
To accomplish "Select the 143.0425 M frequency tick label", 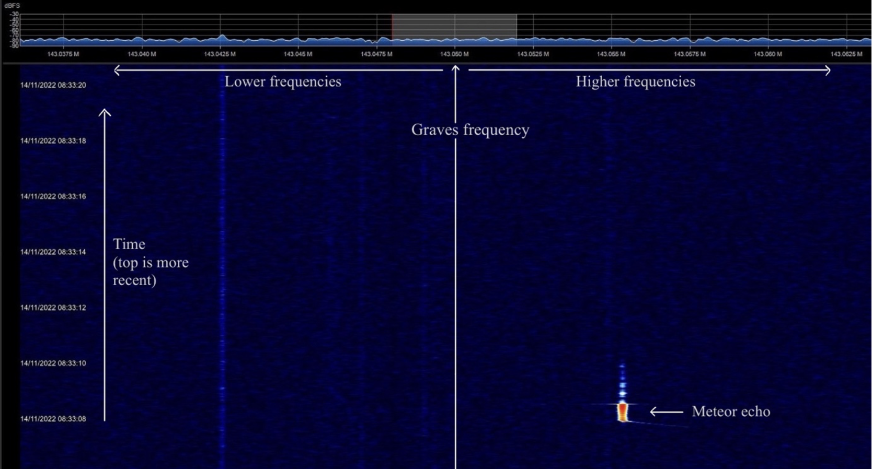I will [x=220, y=54].
